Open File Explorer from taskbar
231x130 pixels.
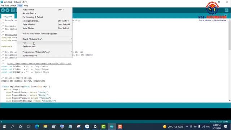click(45, 127)
